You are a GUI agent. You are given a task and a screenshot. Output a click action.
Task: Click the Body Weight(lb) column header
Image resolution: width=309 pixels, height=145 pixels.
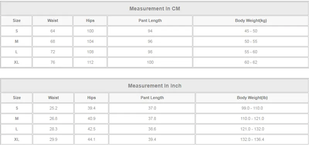(252, 98)
